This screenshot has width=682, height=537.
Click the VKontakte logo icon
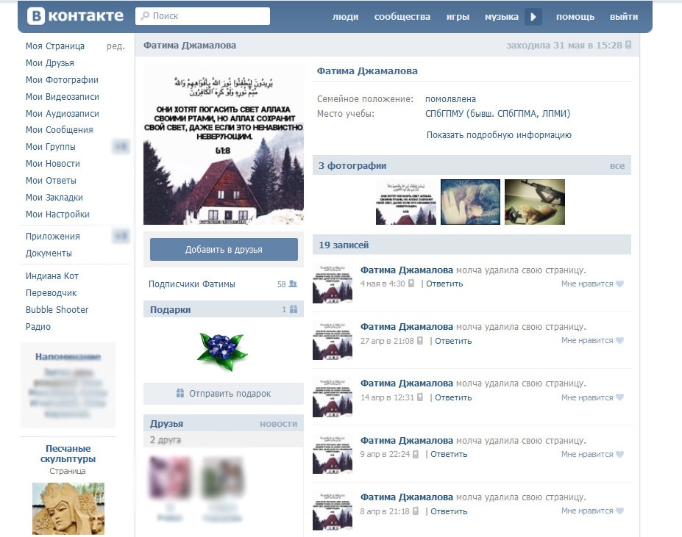36,16
